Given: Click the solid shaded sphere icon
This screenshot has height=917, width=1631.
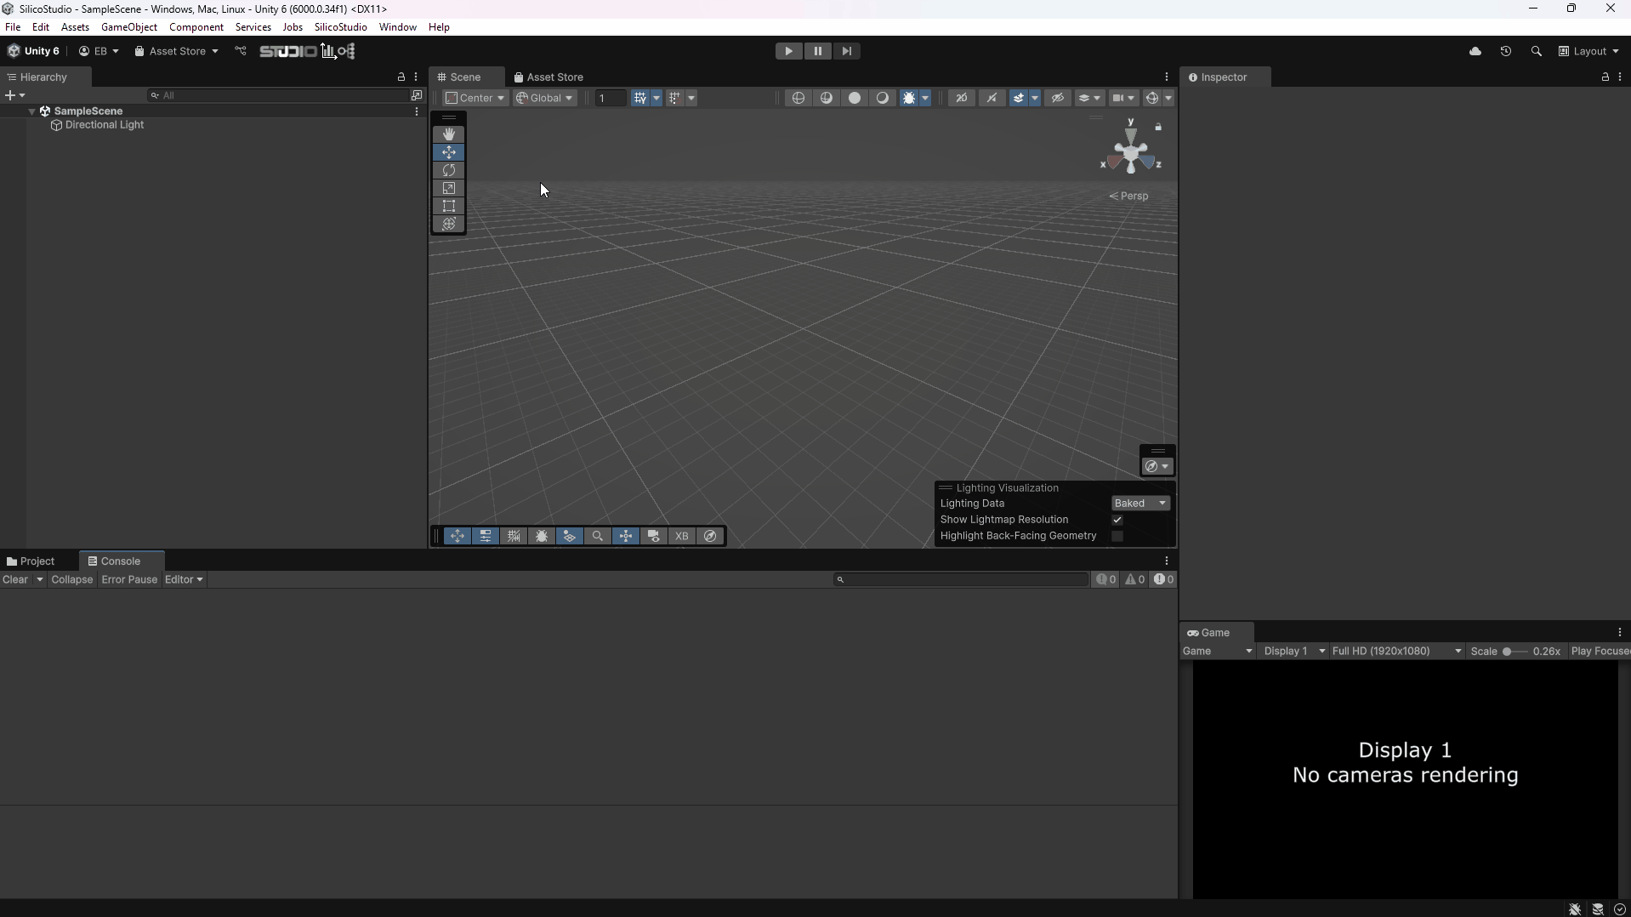Looking at the screenshot, I should click(x=855, y=98).
